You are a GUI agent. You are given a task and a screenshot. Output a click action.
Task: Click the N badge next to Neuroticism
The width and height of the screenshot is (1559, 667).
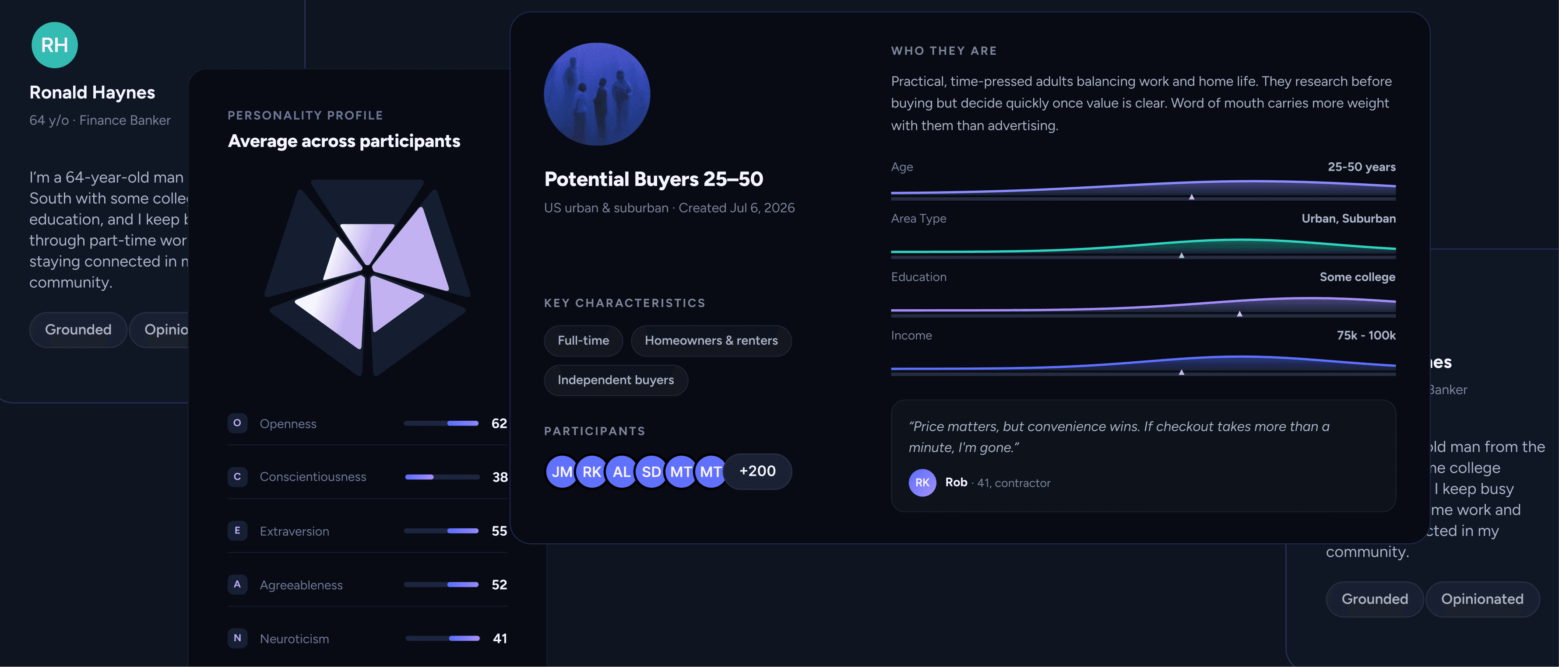pos(237,638)
